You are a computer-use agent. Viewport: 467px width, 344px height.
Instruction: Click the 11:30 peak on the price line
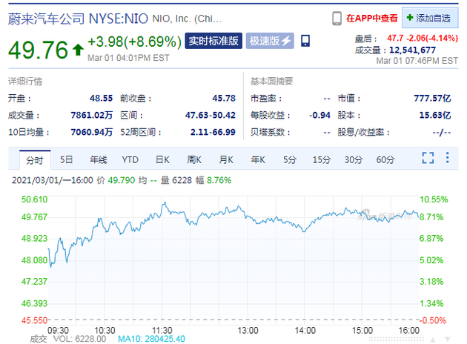165,203
